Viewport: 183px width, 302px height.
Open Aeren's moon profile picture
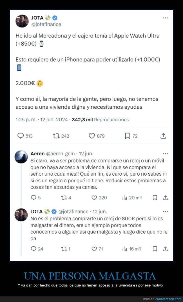21,157
